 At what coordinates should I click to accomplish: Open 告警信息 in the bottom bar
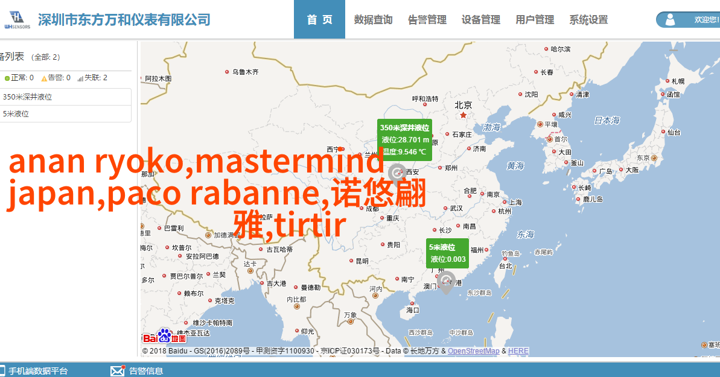(146, 371)
